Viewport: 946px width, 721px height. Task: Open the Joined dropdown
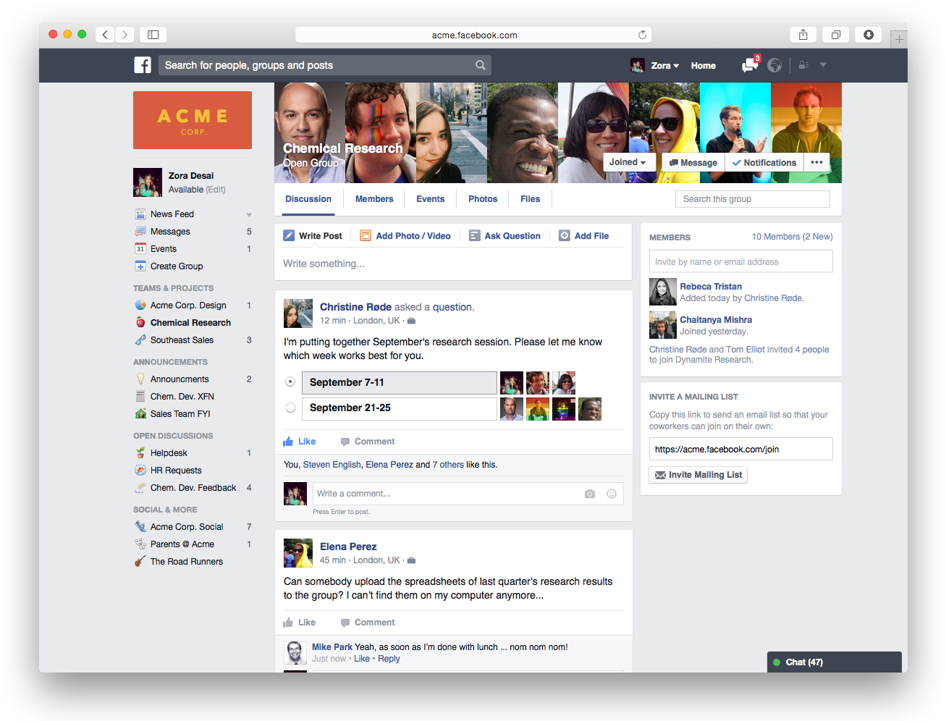pyautogui.click(x=628, y=162)
